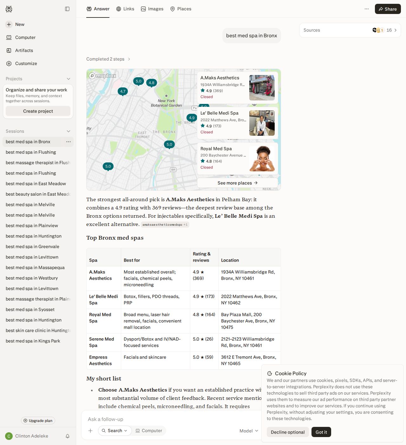This screenshot has width=406, height=445.
Task: Switch to the Images tab
Action: click(152, 9)
